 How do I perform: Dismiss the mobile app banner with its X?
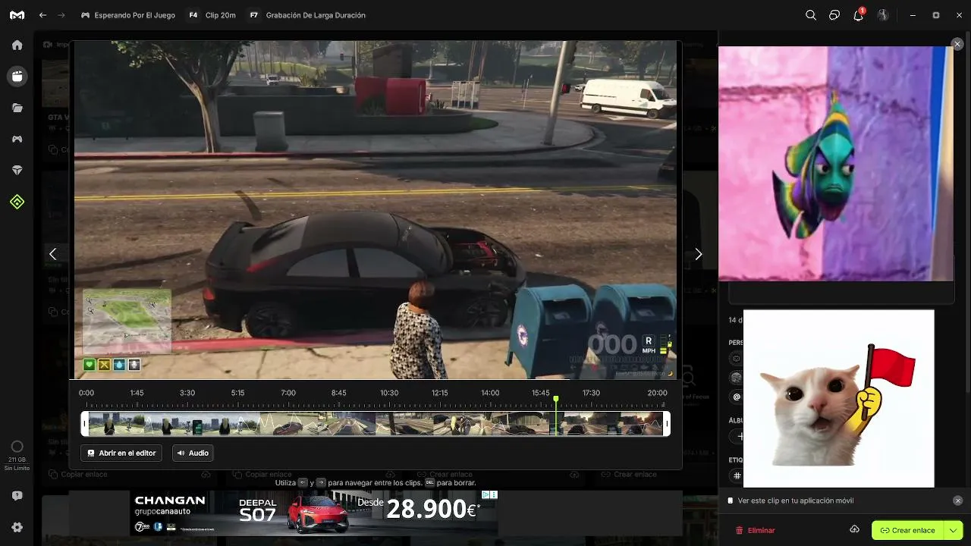point(957,500)
